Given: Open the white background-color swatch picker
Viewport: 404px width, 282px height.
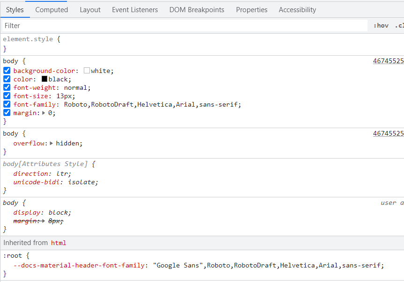Looking at the screenshot, I should 87,71.
